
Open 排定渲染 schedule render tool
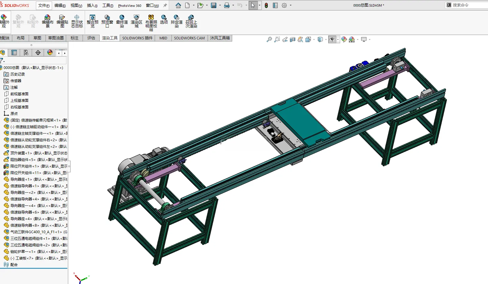tap(177, 21)
